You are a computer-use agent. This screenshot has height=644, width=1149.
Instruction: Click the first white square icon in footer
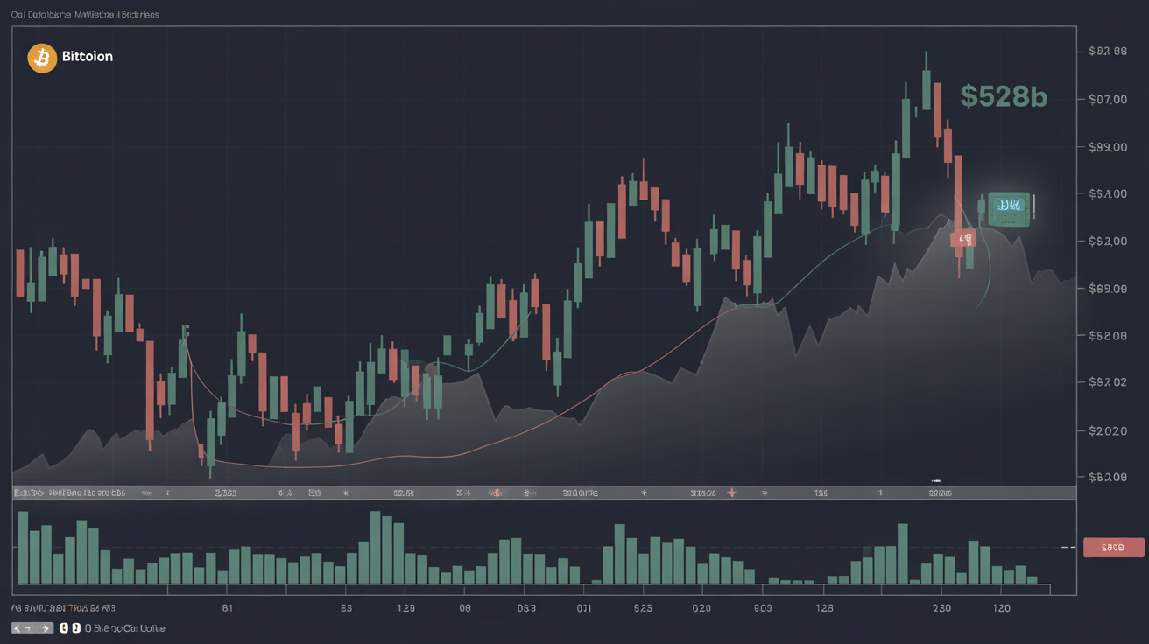[x=64, y=628]
